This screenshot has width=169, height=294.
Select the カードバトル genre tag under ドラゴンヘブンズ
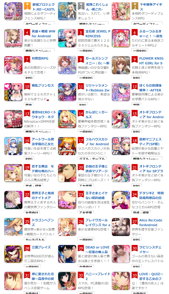pos(35,240)
